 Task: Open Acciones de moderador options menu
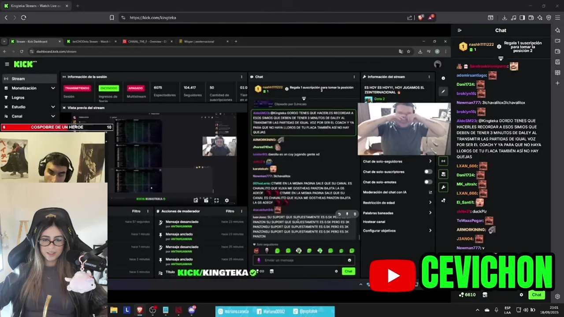click(241, 211)
